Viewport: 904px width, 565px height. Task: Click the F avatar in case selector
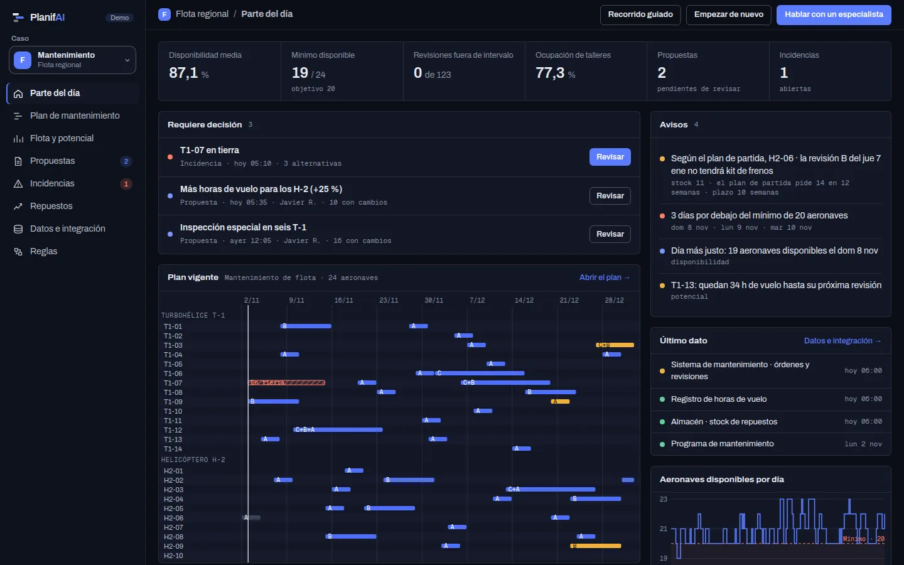tap(23, 60)
